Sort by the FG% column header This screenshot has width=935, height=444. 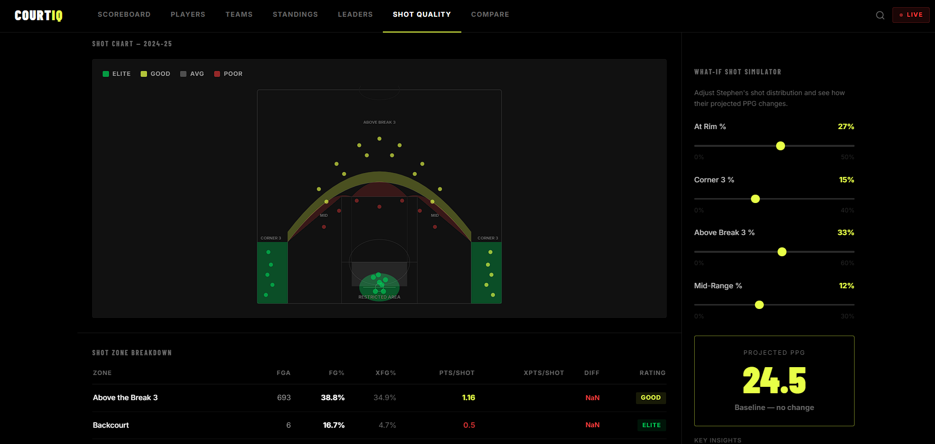(x=337, y=373)
